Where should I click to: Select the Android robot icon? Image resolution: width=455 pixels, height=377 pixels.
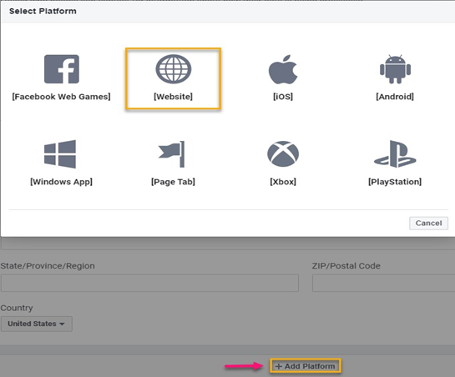tap(395, 69)
